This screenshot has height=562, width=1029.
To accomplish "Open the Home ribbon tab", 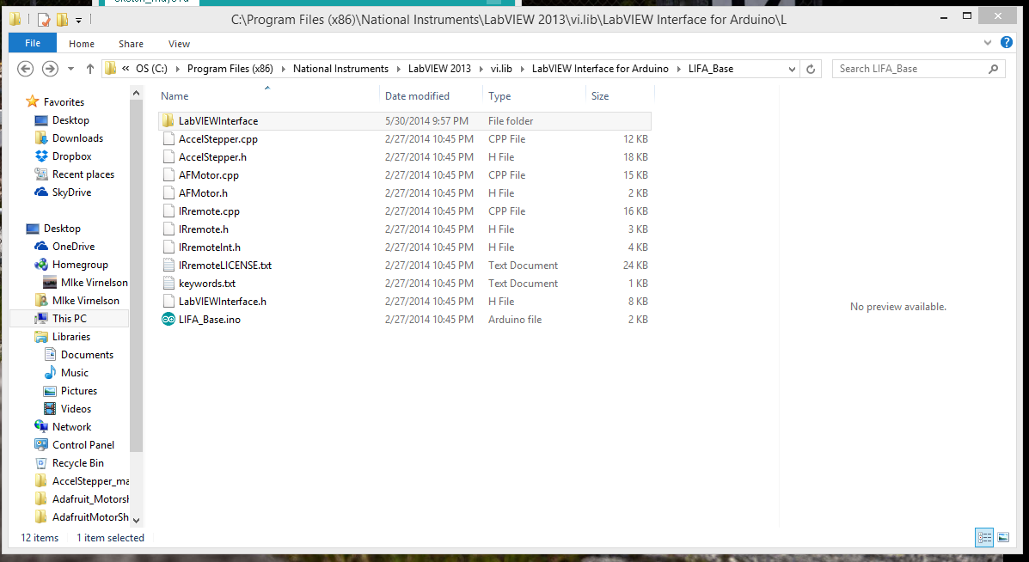I will pyautogui.click(x=82, y=44).
